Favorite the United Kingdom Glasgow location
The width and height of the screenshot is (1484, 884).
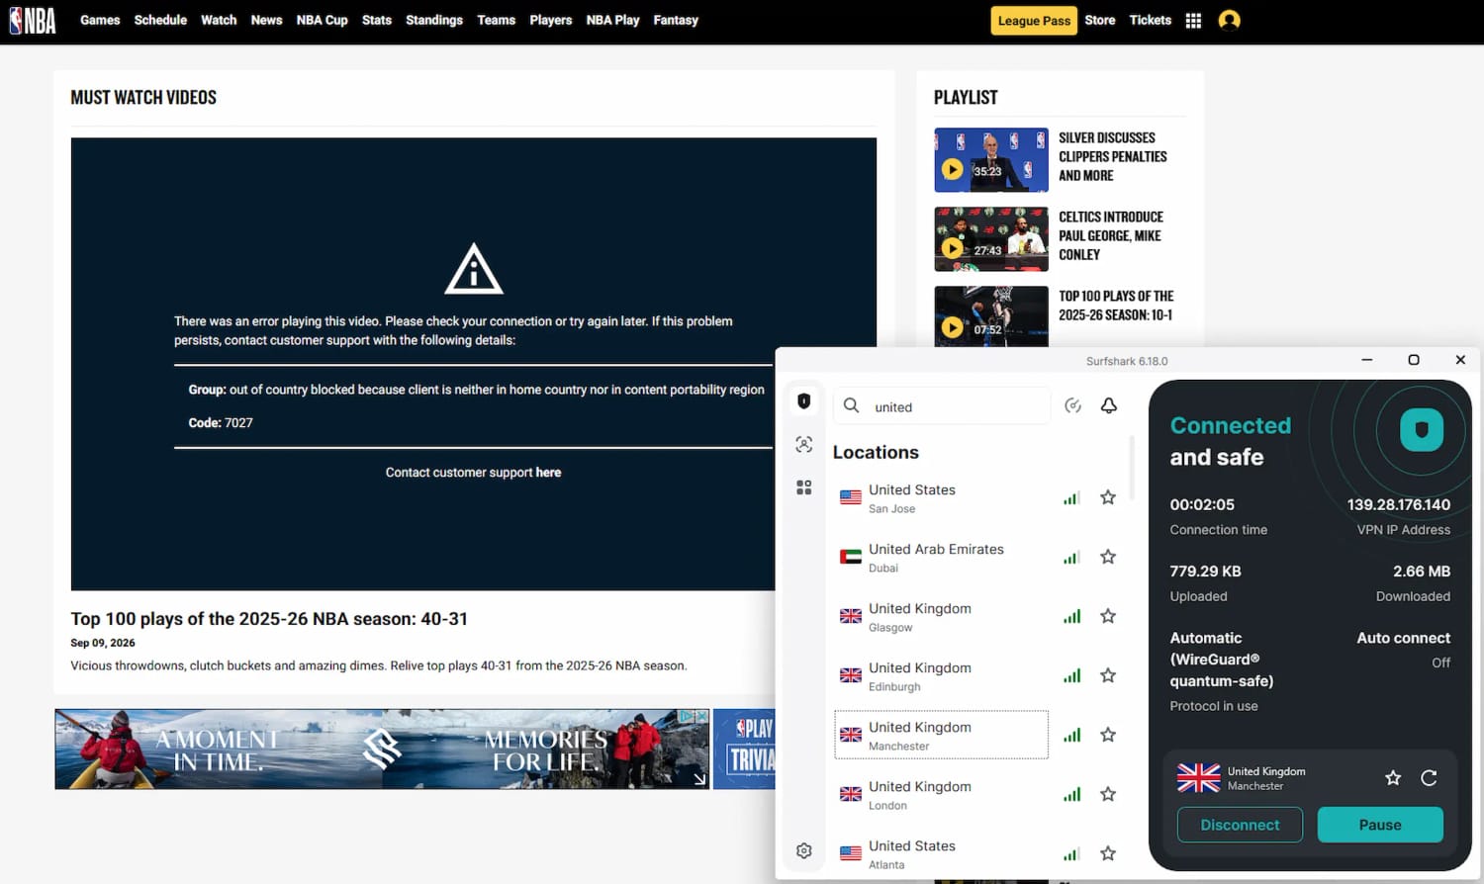1108,616
